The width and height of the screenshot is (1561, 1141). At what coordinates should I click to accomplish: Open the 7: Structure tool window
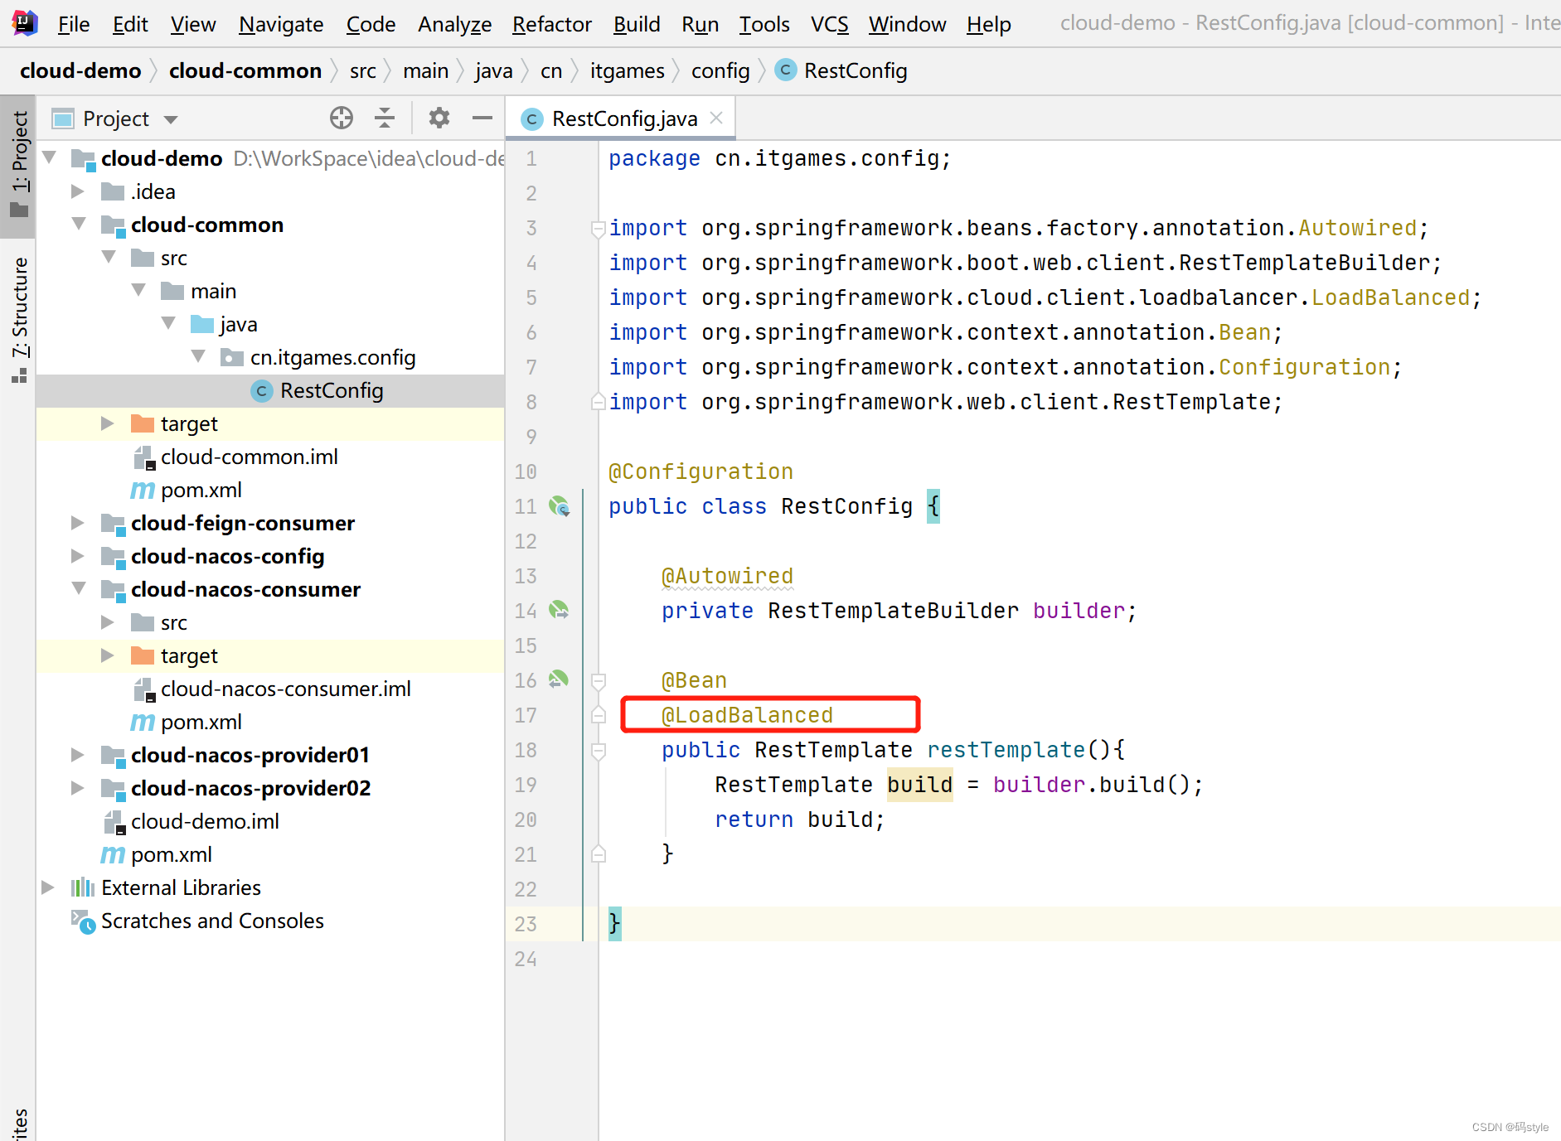tap(18, 320)
